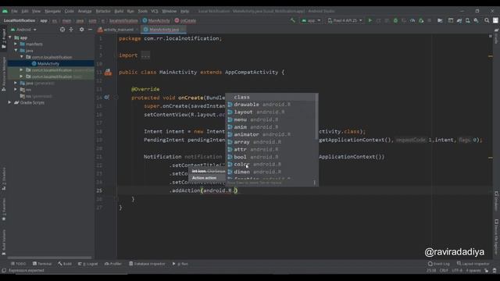The width and height of the screenshot is (500, 281).
Task: Click the MainActivity breadcrumb in navigation bar
Action: coord(156,20)
